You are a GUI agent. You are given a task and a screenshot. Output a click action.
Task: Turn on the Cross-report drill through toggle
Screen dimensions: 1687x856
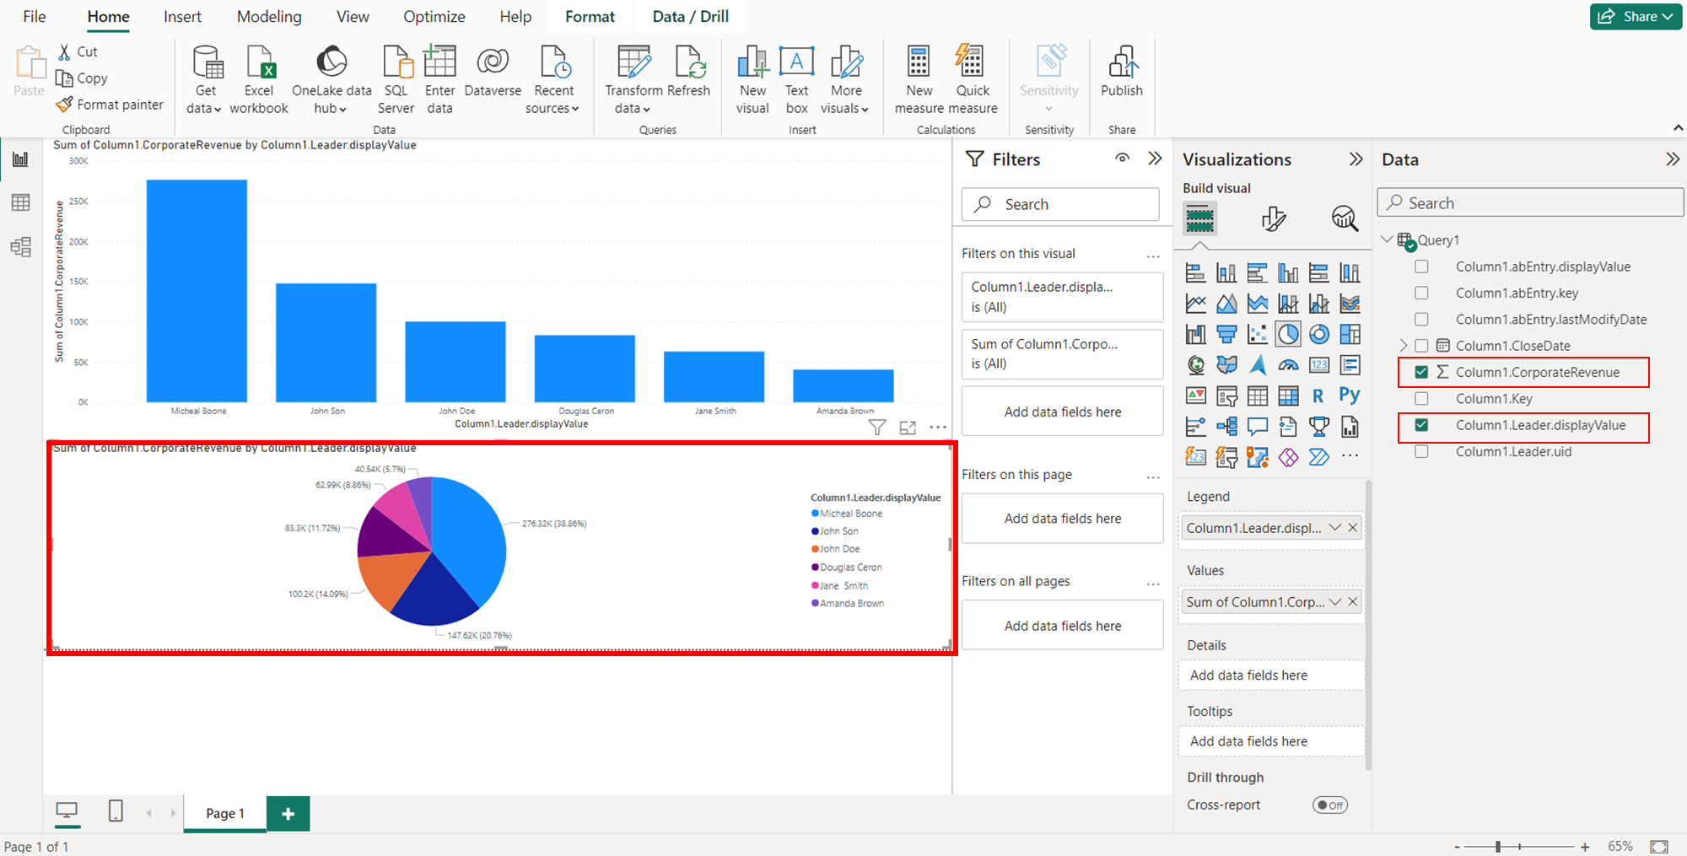[1330, 805]
